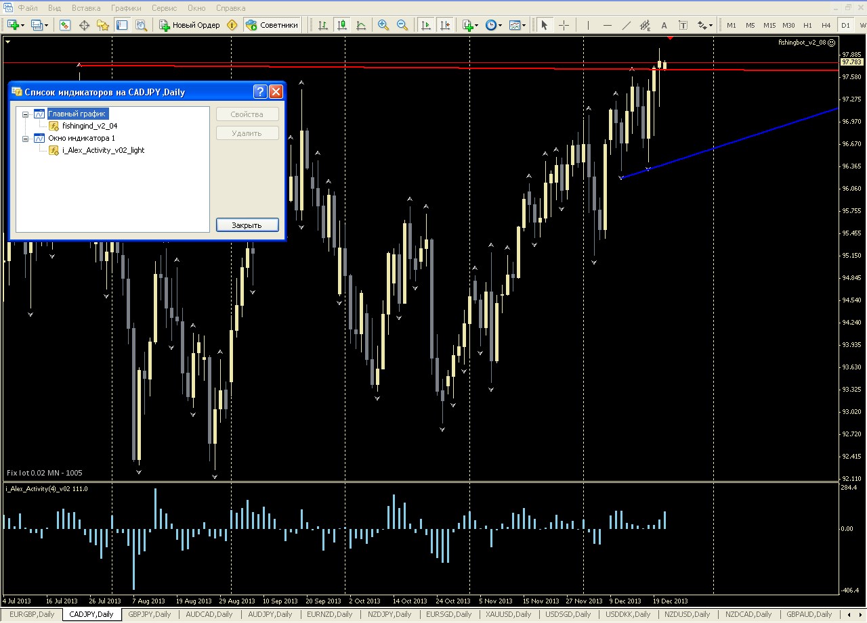Open the Periods dropdown arrow
Image resolution: width=867 pixels, height=623 pixels.
click(500, 26)
